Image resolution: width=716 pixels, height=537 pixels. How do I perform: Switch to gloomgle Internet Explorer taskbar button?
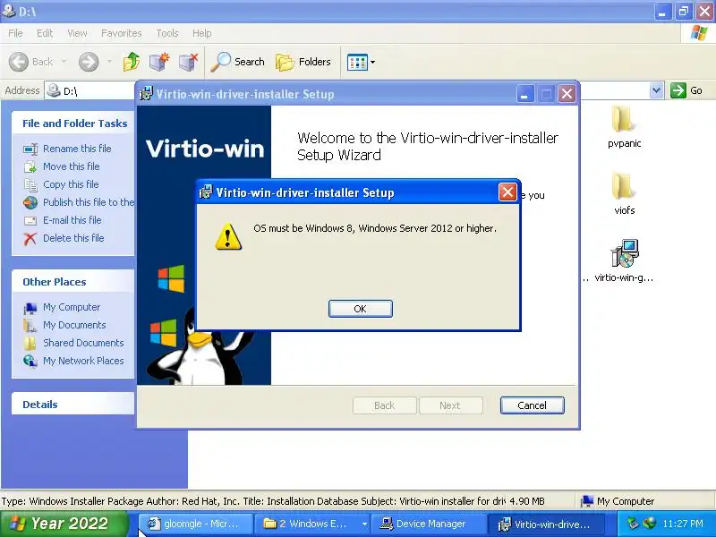coord(195,524)
